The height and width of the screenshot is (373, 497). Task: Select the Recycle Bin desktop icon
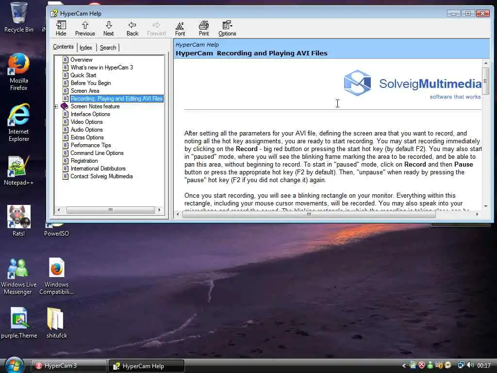click(x=18, y=17)
